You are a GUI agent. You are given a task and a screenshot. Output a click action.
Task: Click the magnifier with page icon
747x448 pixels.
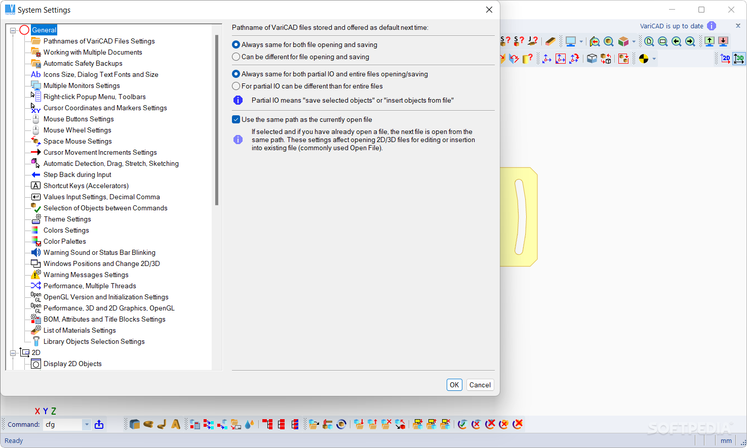coord(649,41)
